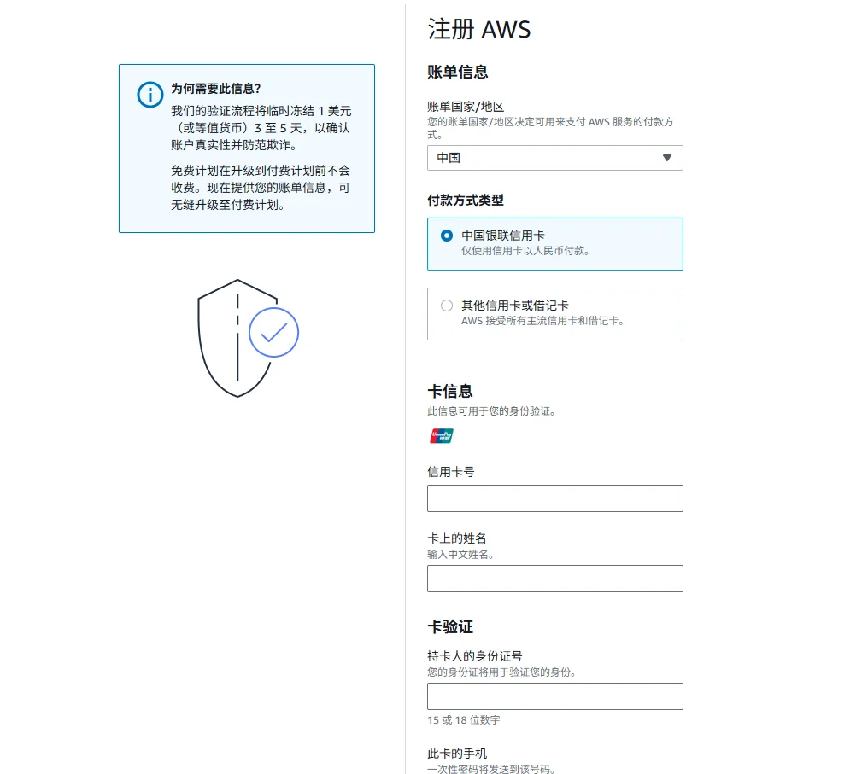Click the 为何需要此信息? title
862x774 pixels.
pos(215,89)
